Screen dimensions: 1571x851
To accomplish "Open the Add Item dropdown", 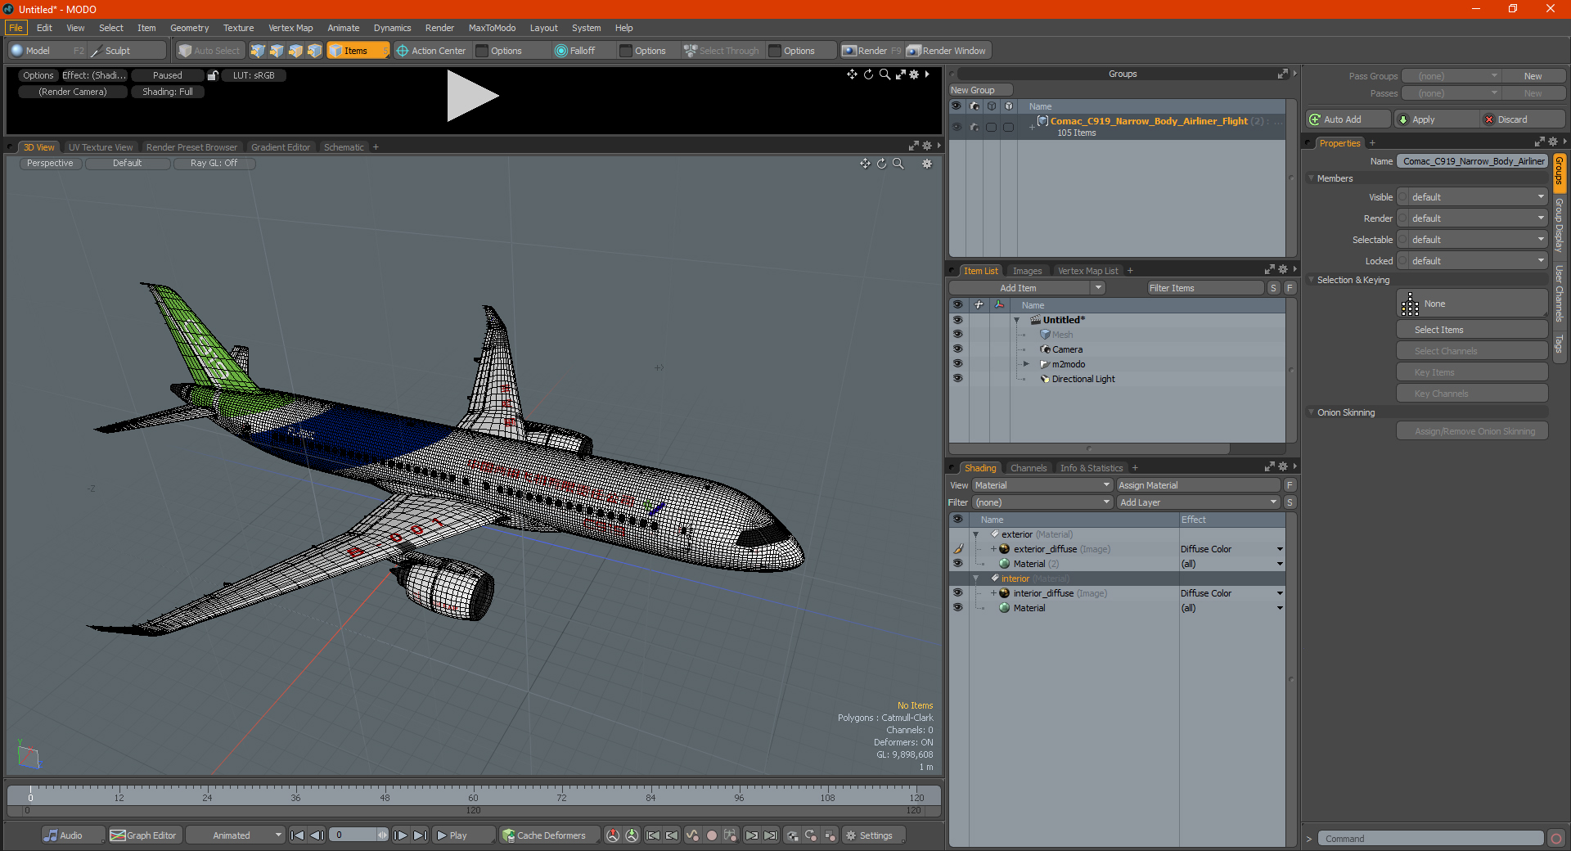I will coord(1028,288).
